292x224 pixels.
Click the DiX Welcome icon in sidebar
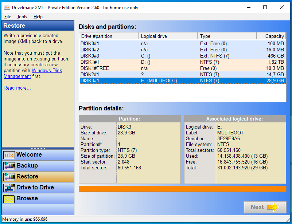pyautogui.click(x=9, y=155)
